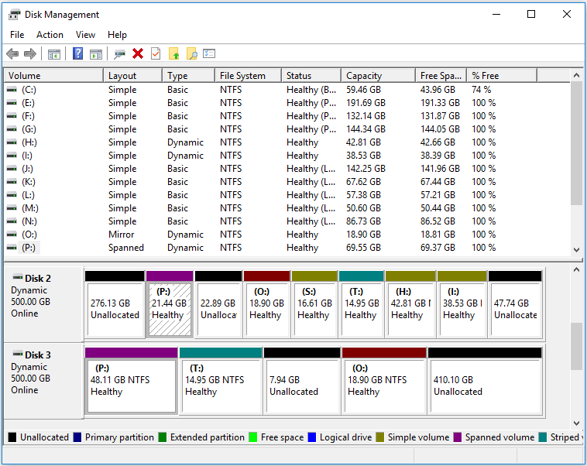Click the Forward arrow toolbar icon
The image size is (587, 466).
point(30,54)
